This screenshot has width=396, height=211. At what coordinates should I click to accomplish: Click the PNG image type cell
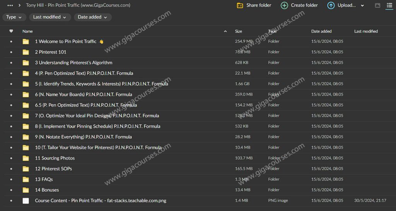[278, 201]
